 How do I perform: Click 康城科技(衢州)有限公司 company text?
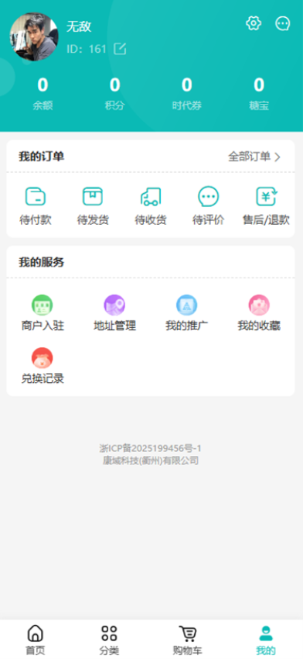click(x=151, y=461)
